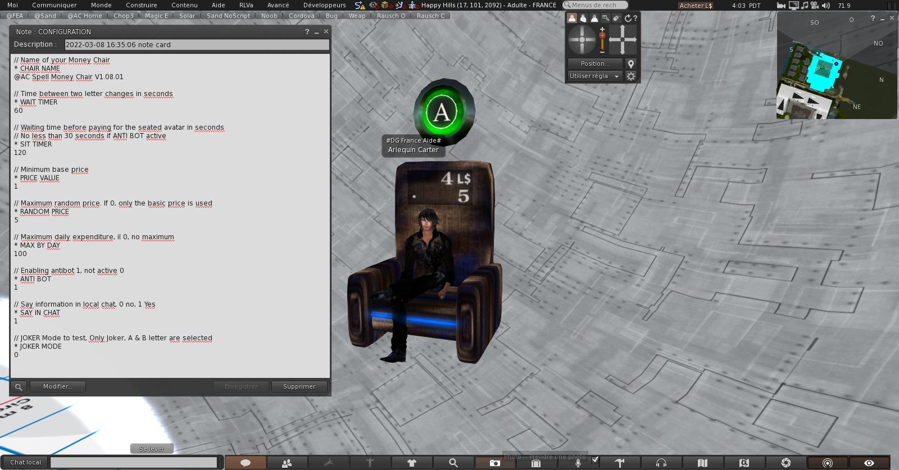Toggle the eye icon in bottom toolbar
This screenshot has height=470, width=899.
[x=869, y=463]
